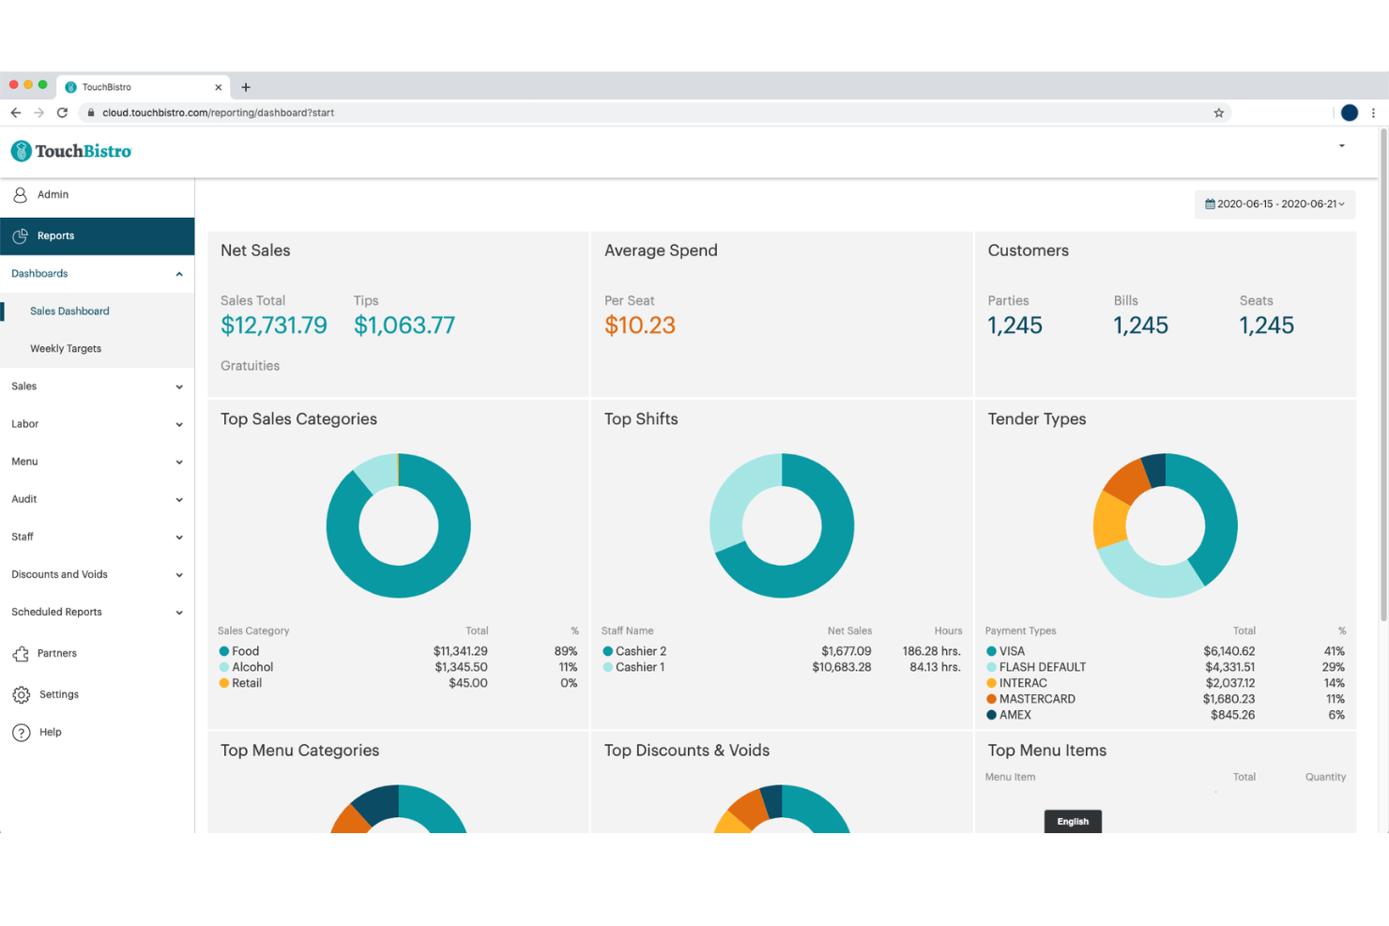Open Settings via the gear icon

22,694
